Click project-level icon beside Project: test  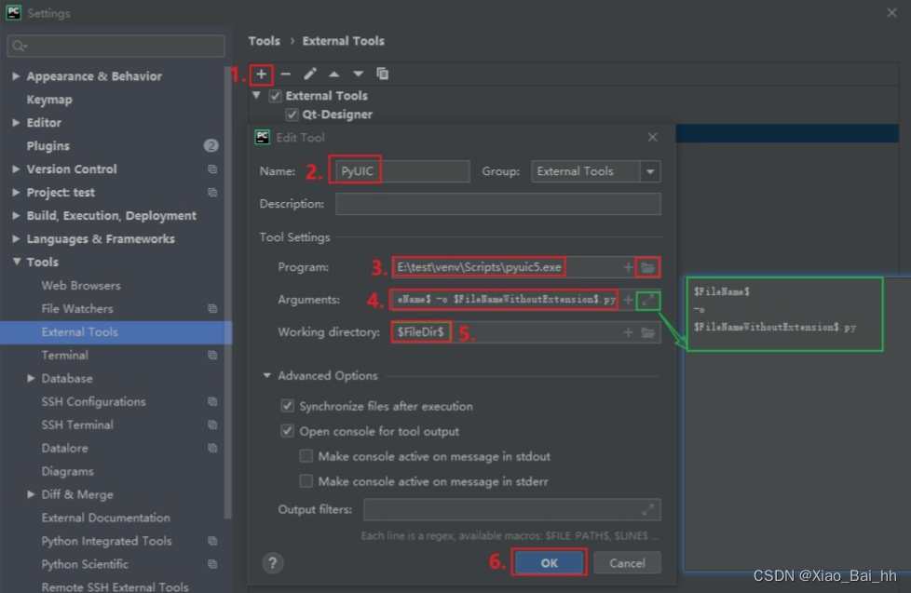(212, 193)
